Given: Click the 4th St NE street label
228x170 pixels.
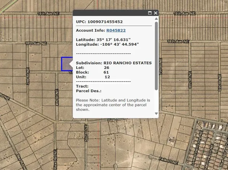Looking at the screenshot, I should [x=57, y=98].
